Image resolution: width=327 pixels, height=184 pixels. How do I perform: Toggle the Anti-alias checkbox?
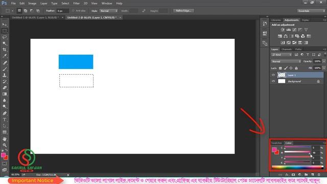pos(73,11)
